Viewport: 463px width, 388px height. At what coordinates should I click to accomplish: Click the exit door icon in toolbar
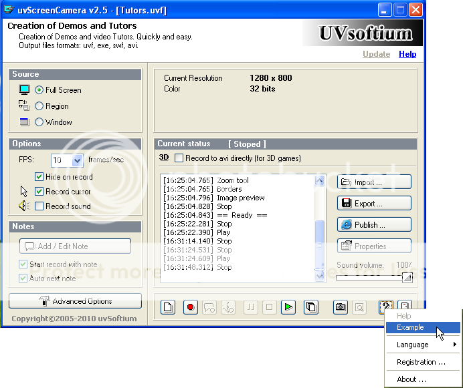pos(405,305)
